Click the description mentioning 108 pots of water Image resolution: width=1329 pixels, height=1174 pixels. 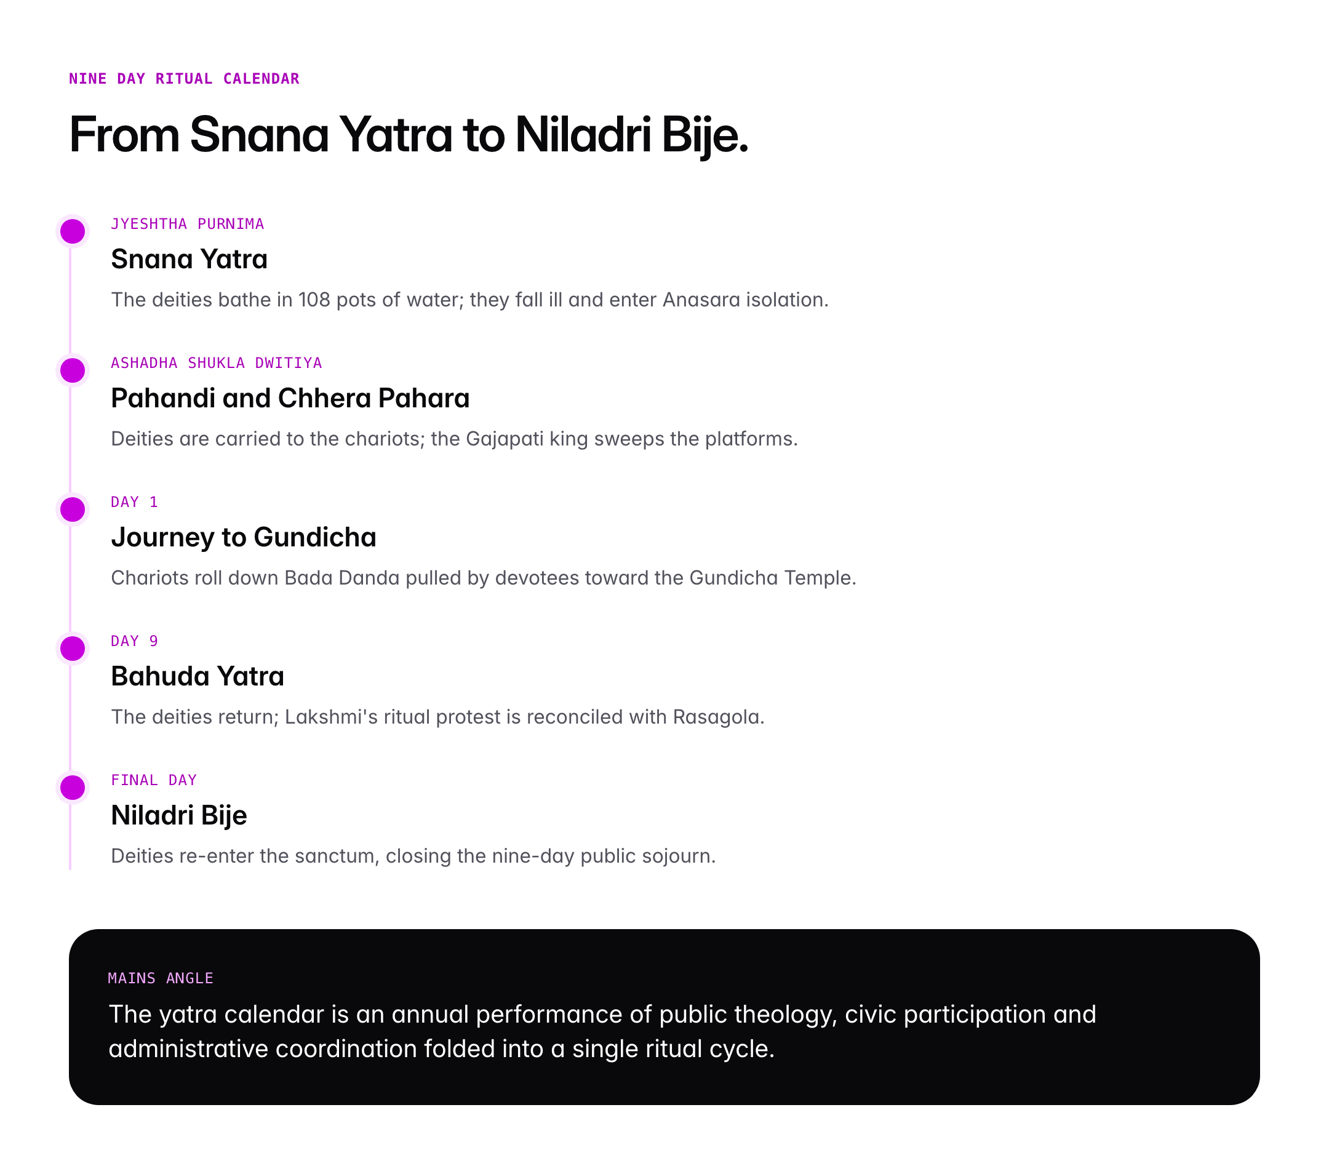point(469,300)
